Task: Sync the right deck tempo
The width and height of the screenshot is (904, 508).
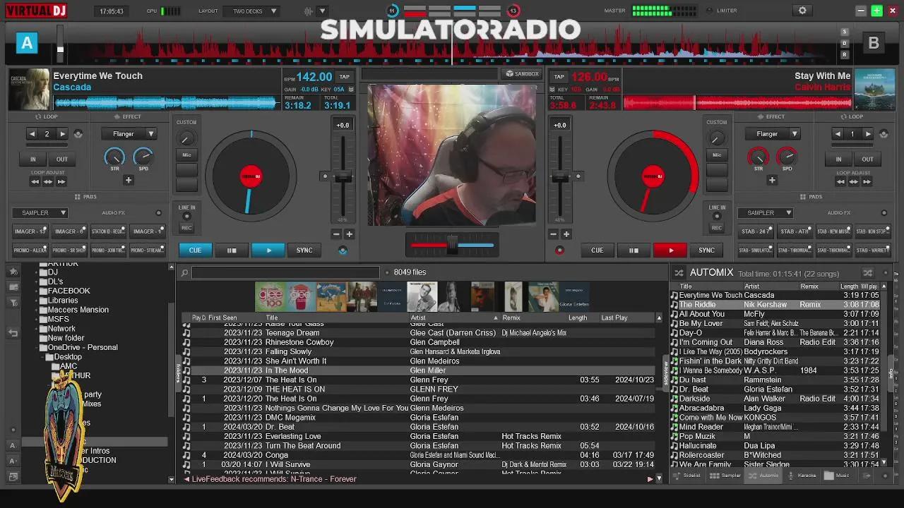Action: tap(706, 250)
